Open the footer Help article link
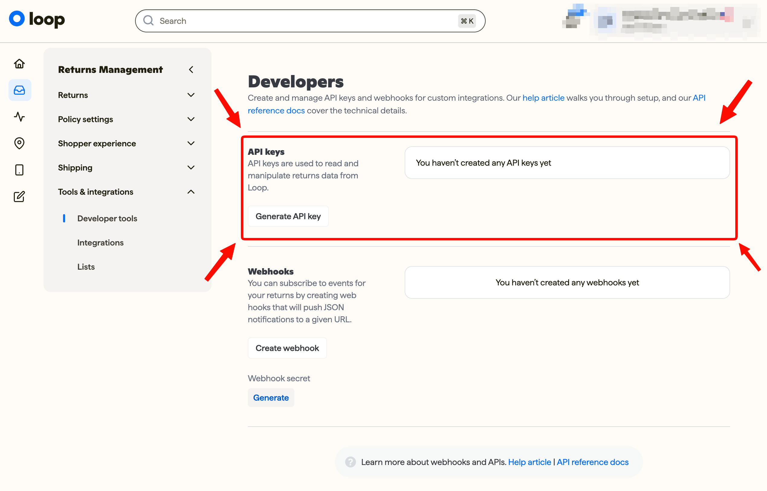This screenshot has height=491, width=767. pos(529,462)
